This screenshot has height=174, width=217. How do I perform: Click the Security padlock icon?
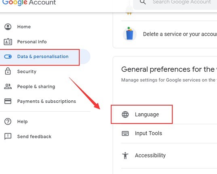tap(8, 71)
